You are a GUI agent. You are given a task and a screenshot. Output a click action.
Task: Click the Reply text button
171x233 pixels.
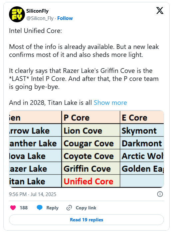click(x=52, y=208)
